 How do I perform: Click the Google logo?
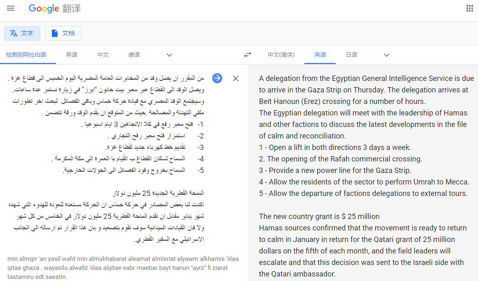click(x=44, y=9)
